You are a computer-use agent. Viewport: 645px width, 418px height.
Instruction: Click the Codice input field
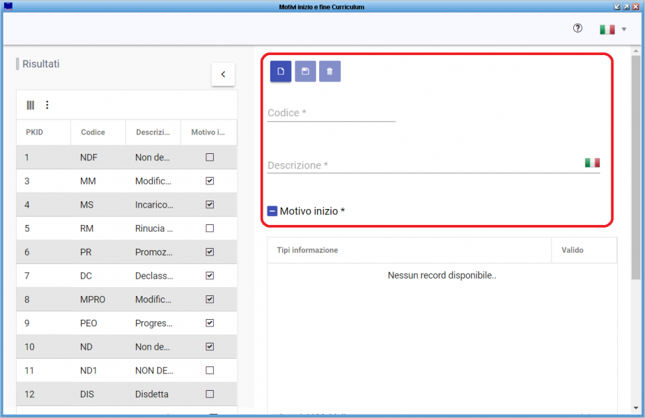pyautogui.click(x=331, y=113)
